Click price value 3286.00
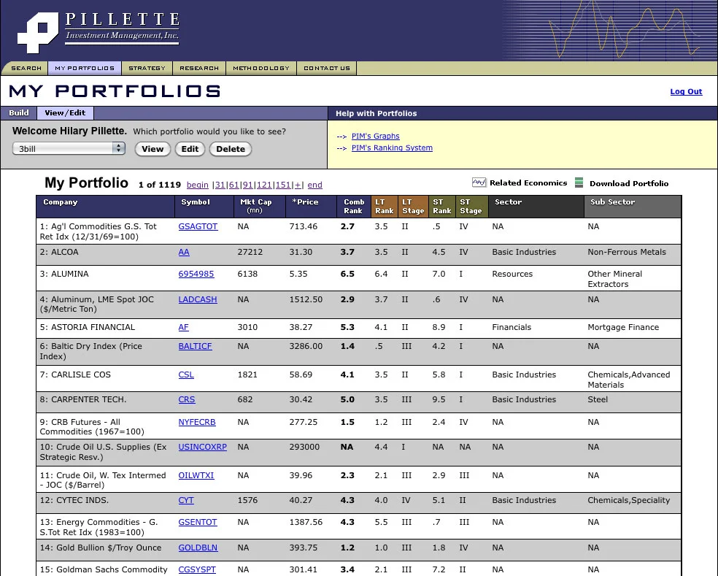 click(x=306, y=346)
